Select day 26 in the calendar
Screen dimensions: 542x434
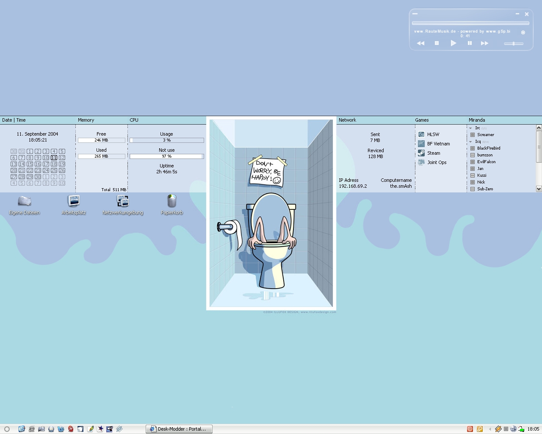(62, 170)
